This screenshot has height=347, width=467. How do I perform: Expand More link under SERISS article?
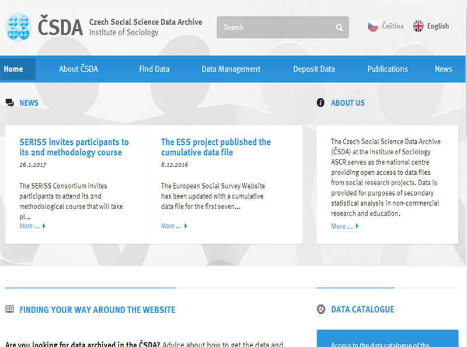32,226
